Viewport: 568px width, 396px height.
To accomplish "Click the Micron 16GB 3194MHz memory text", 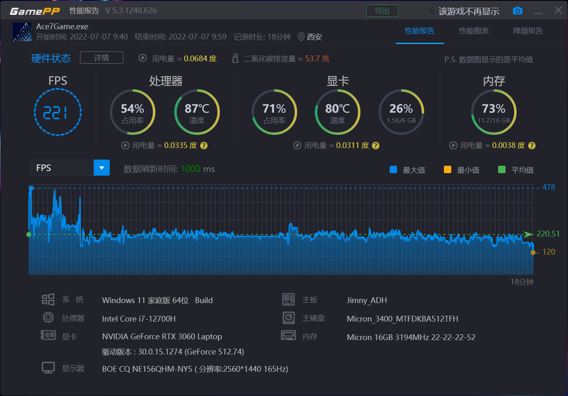I will pos(411,337).
